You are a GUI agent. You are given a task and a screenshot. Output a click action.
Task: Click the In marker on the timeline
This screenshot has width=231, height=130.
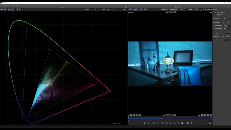click(129, 118)
